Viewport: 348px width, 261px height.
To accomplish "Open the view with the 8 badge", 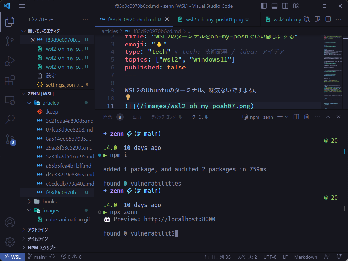I will click(11, 140).
